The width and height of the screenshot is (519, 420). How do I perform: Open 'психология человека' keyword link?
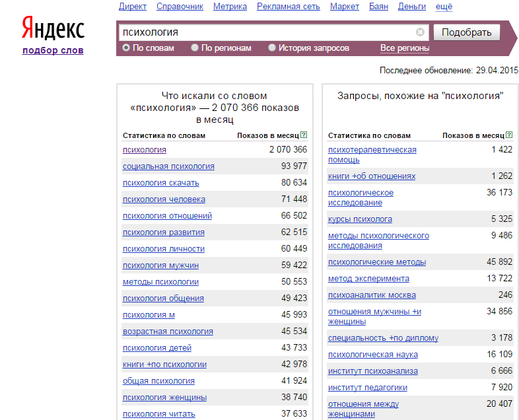point(164,199)
